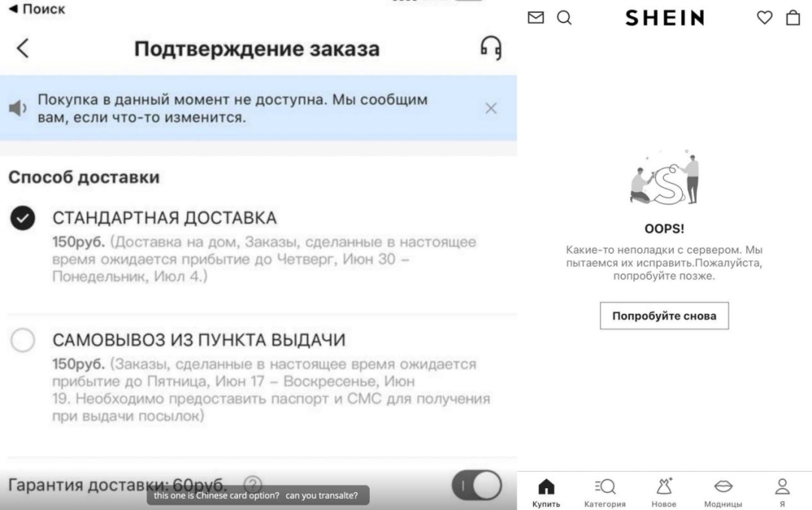Dismiss the purchase unavailable notice

[491, 109]
